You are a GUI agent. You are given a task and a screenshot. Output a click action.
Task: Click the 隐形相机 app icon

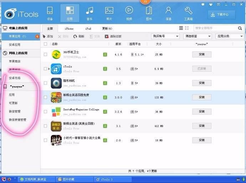(56, 83)
